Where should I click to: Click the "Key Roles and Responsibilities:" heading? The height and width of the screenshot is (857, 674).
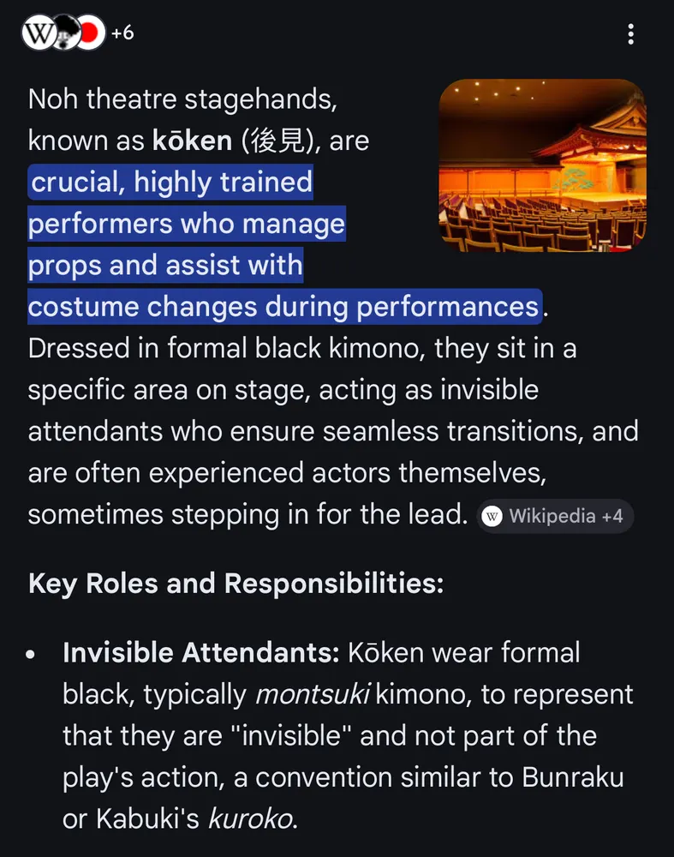pos(236,584)
